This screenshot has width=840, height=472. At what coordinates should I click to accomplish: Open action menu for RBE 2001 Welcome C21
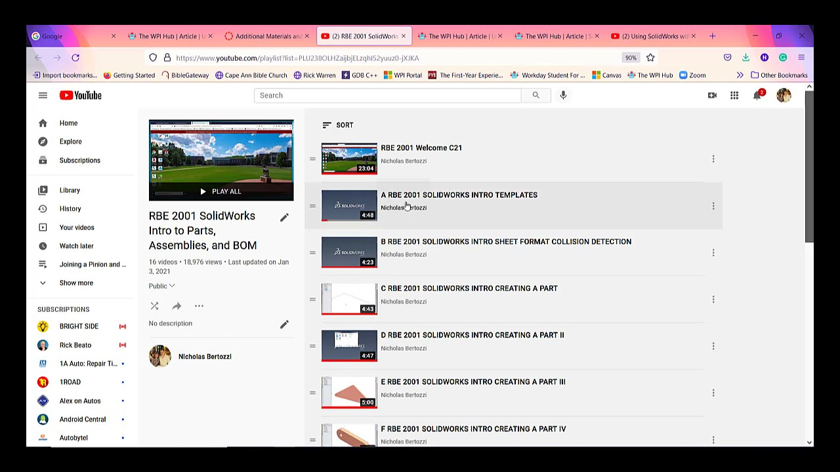(x=713, y=159)
